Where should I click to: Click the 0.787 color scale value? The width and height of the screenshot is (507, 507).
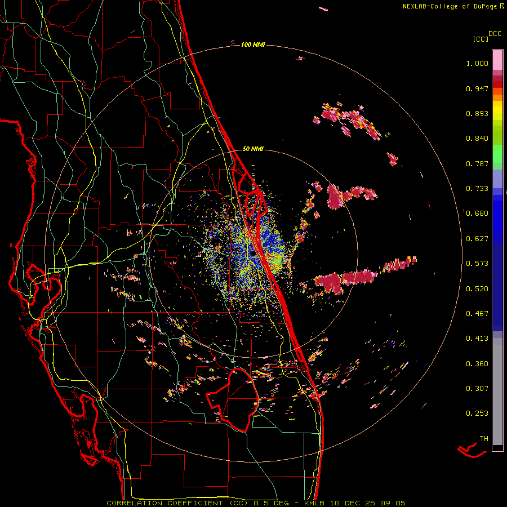477,163
